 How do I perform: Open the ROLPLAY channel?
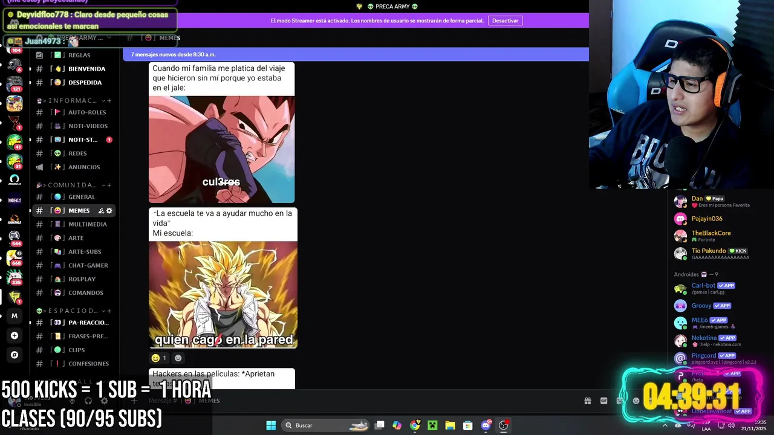click(x=73, y=279)
